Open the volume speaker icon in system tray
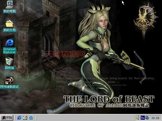The width and height of the screenshot is (162, 121). pyautogui.click(x=138, y=118)
